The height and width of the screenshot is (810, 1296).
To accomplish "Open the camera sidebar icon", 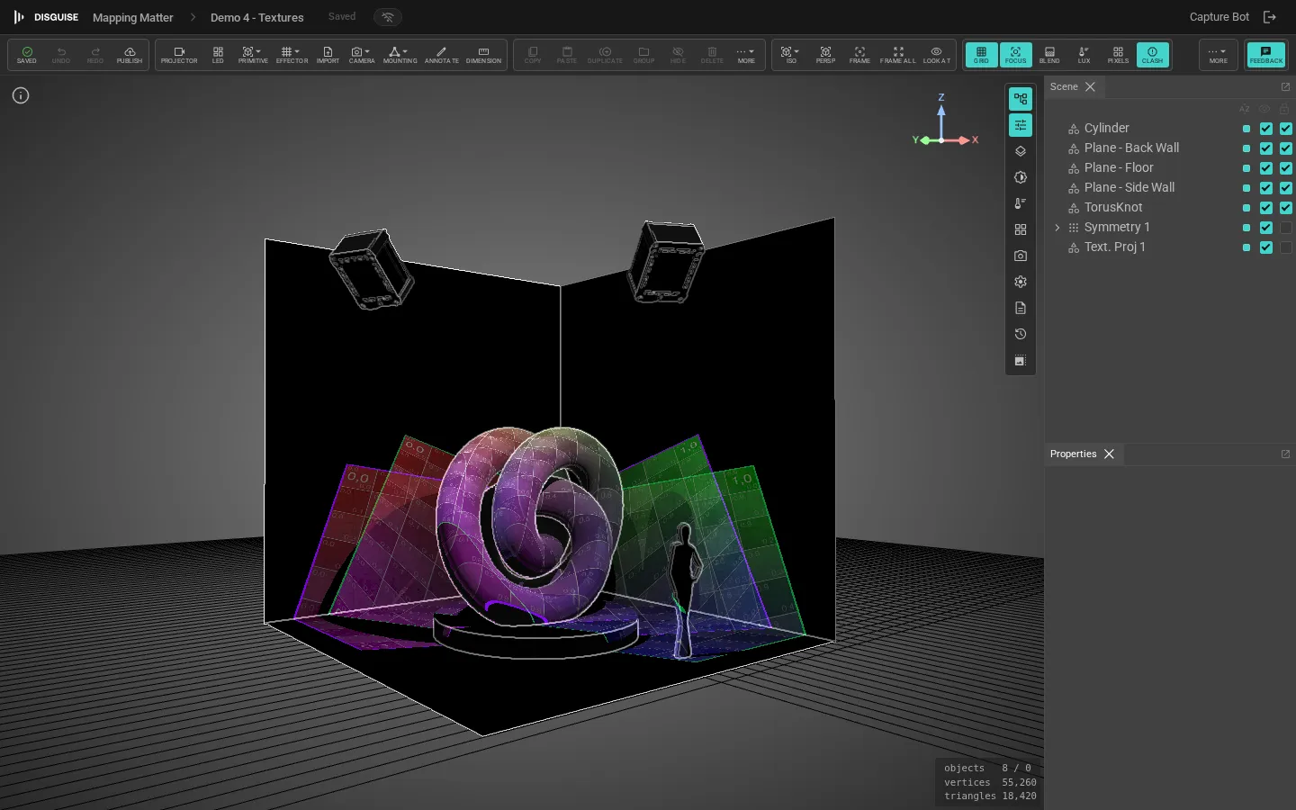I will point(1021,256).
